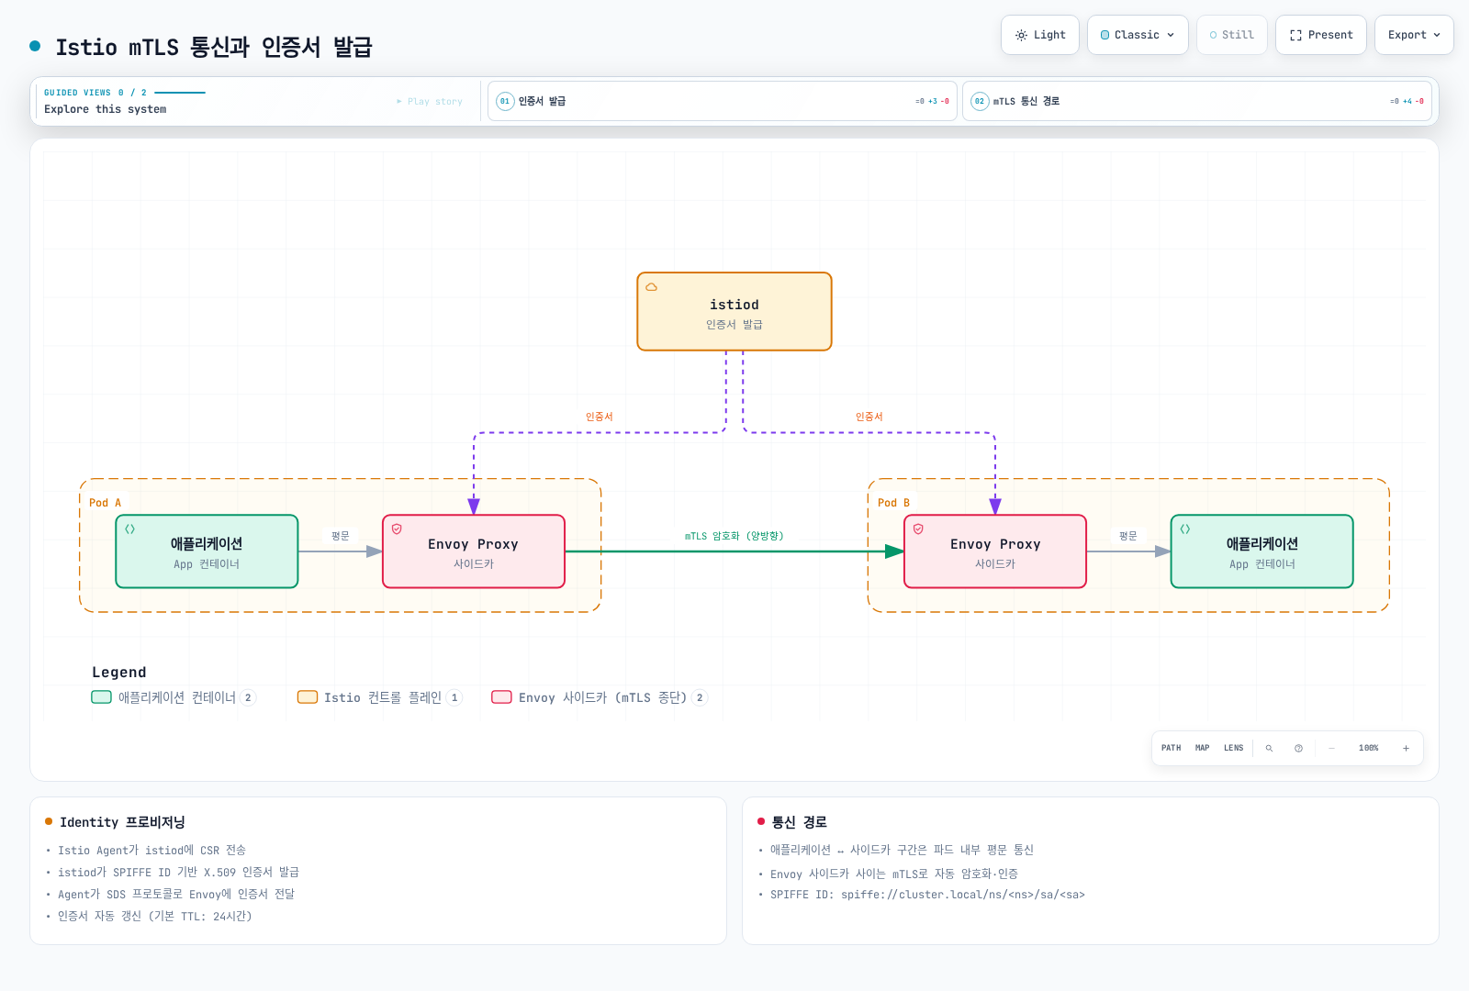
Task: Enable MAP mode in the canvas toolbar
Action: point(1203,748)
